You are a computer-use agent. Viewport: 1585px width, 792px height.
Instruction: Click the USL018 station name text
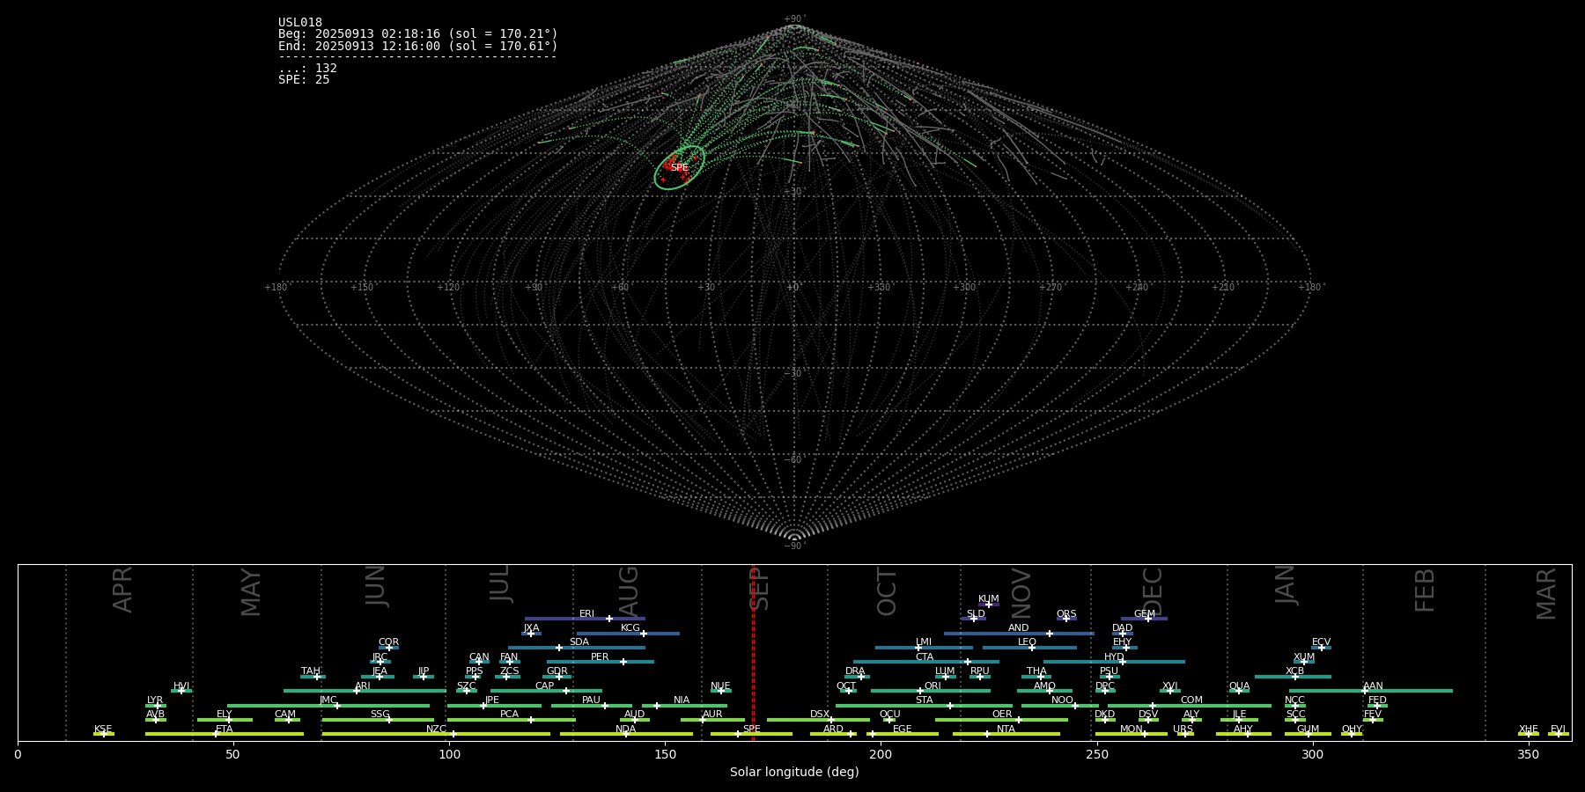(300, 23)
